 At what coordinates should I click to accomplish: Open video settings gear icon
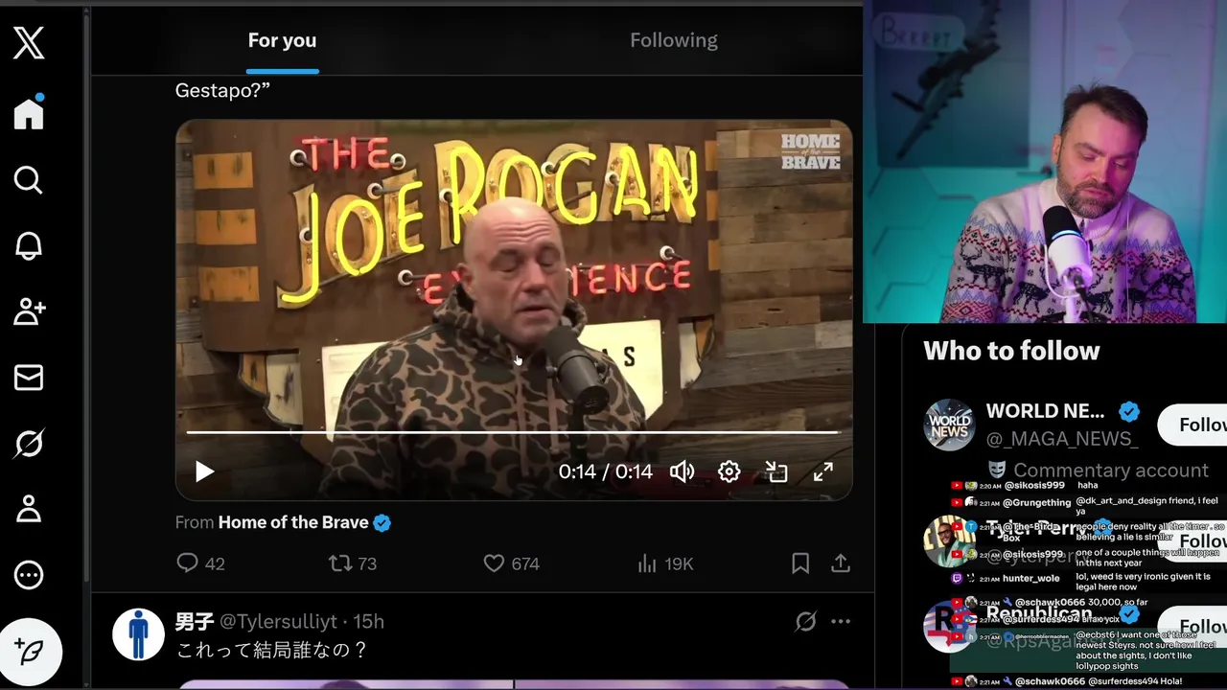tap(729, 471)
